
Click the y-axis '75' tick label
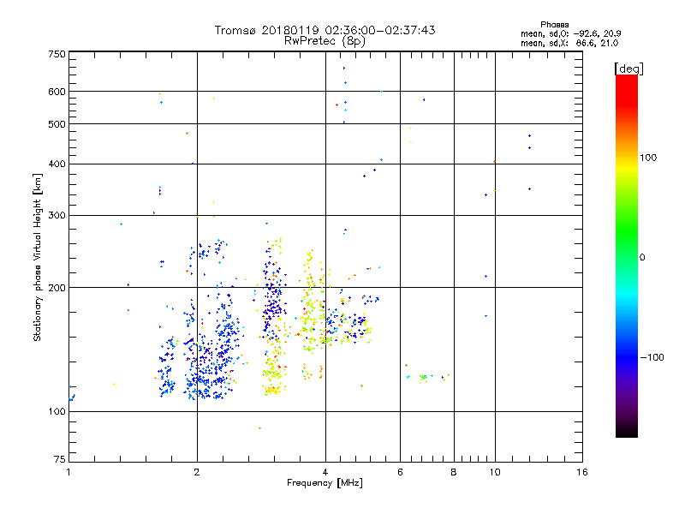60,459
